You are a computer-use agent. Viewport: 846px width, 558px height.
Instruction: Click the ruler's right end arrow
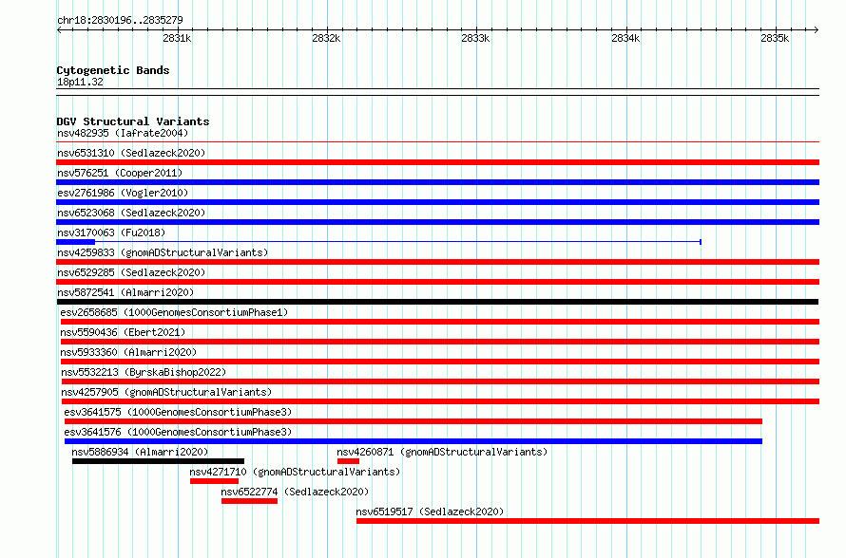tap(817, 29)
